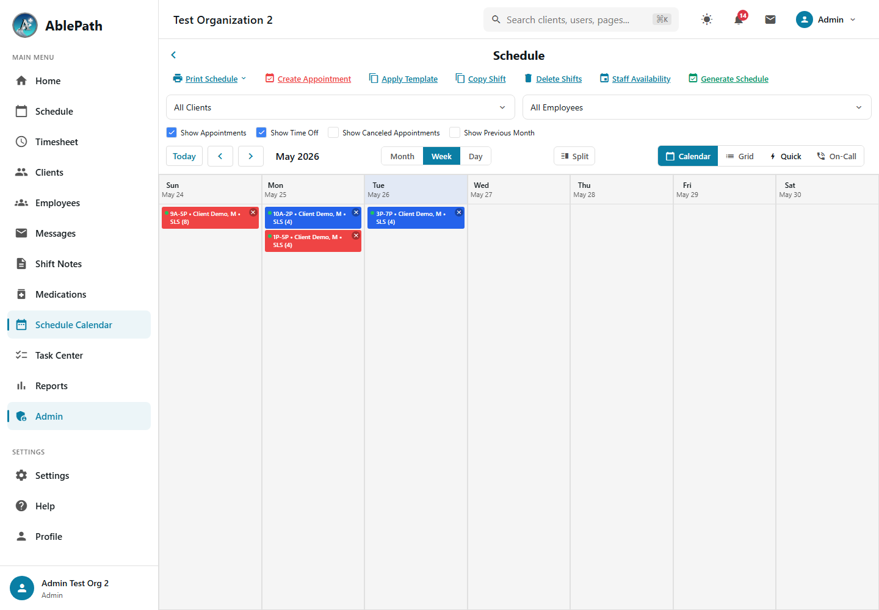Click the AblePath logo icon
Viewport: 879px width, 610px height.
pos(25,25)
